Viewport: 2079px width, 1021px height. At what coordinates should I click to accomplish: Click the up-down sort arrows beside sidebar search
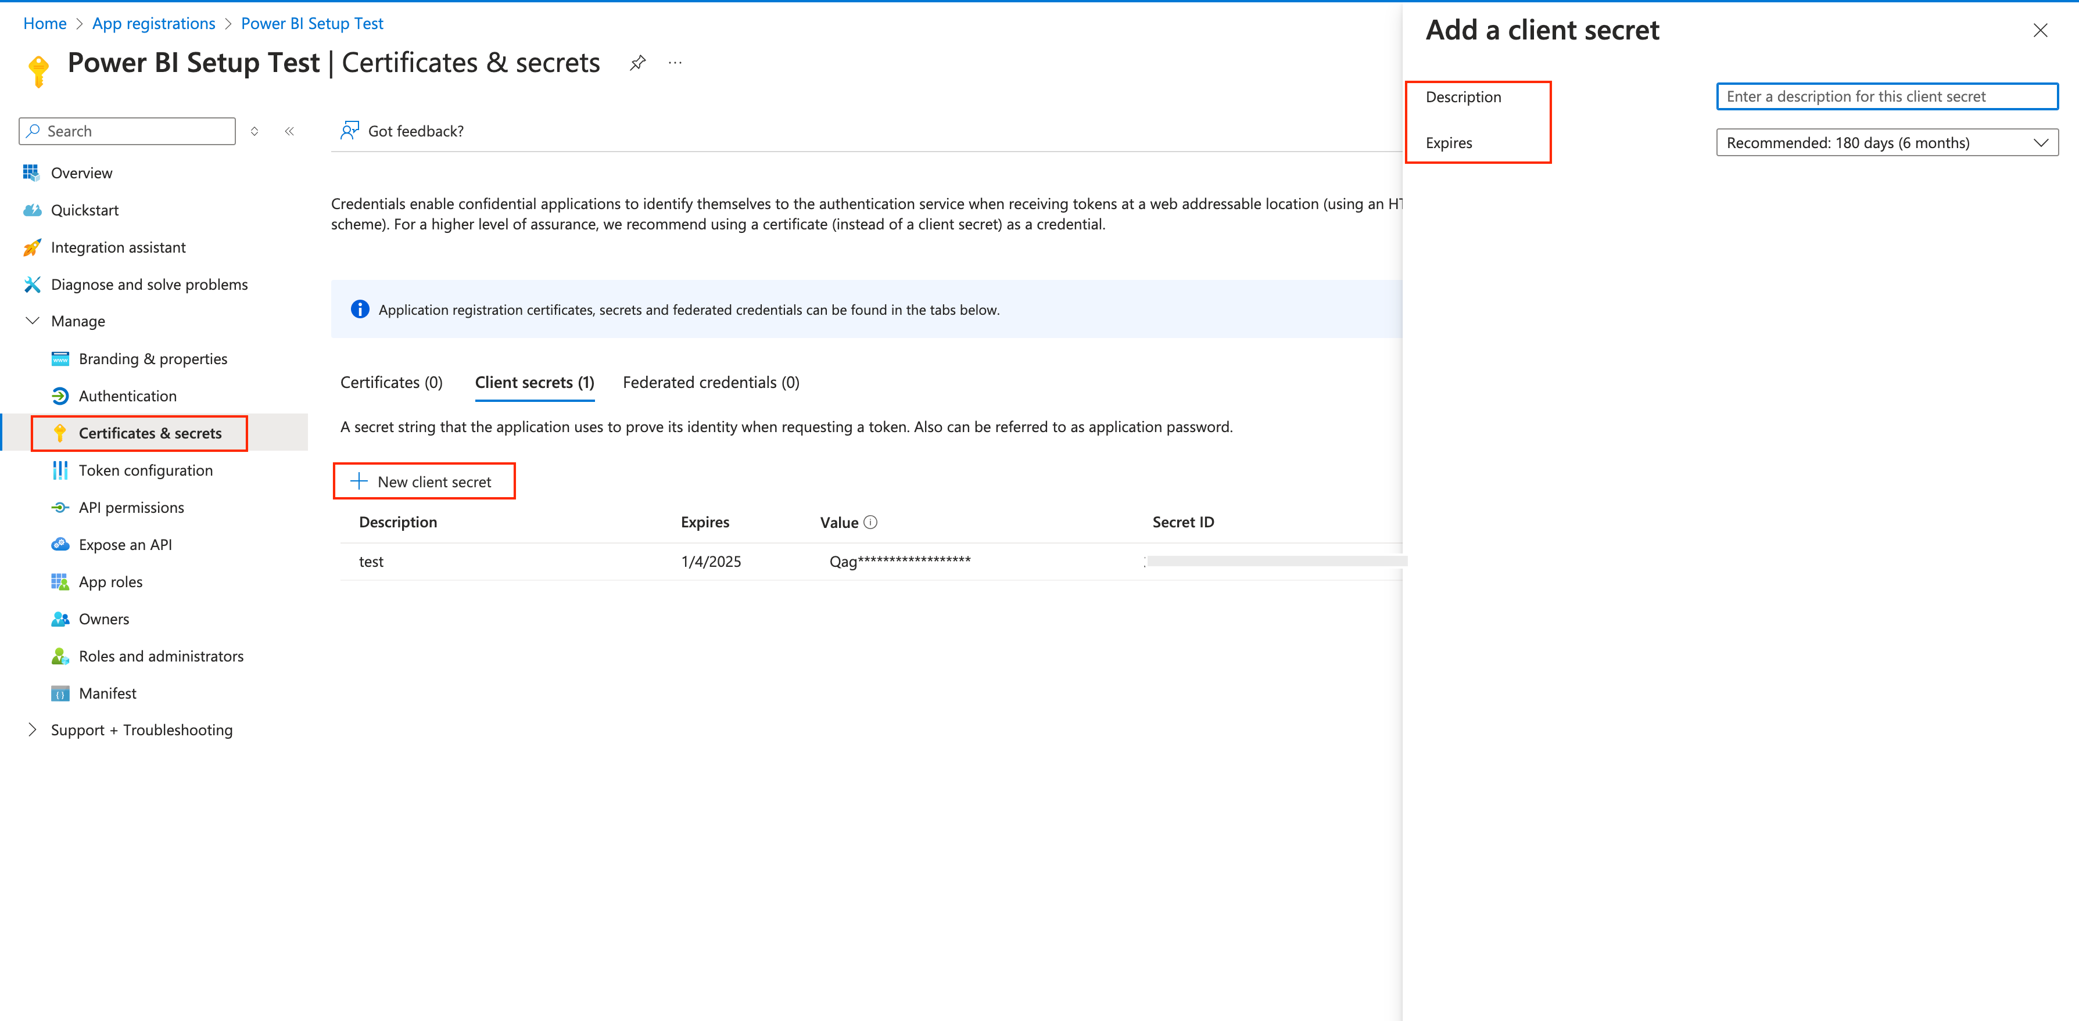(x=255, y=131)
